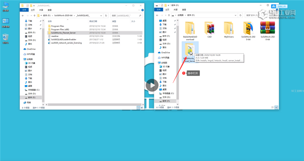This screenshot has height=161, width=304.
Task: Go back in the _SolidSQUAD_ window
Action: pyautogui.click(x=23, y=16)
